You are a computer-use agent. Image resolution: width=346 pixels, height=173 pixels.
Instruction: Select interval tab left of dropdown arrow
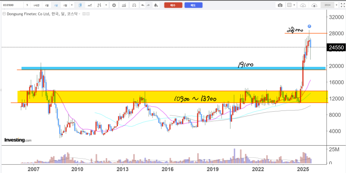[65, 5]
